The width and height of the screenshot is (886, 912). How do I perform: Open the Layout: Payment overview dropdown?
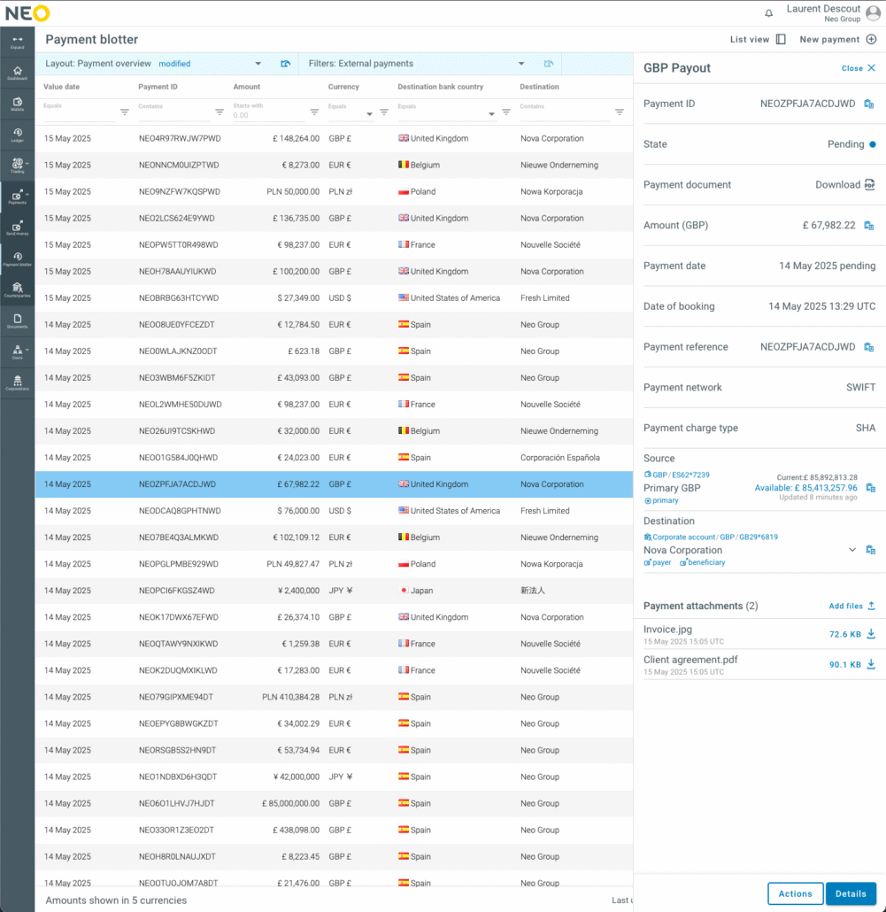(x=258, y=64)
